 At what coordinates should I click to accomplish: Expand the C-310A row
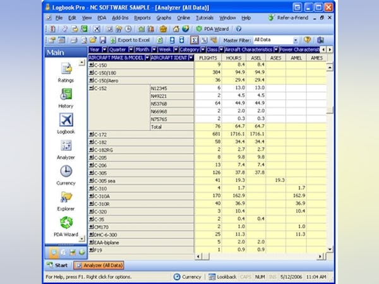92,196
